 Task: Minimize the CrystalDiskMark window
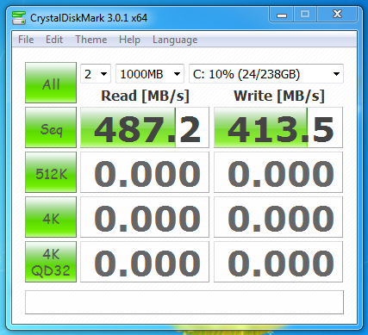coord(282,14)
